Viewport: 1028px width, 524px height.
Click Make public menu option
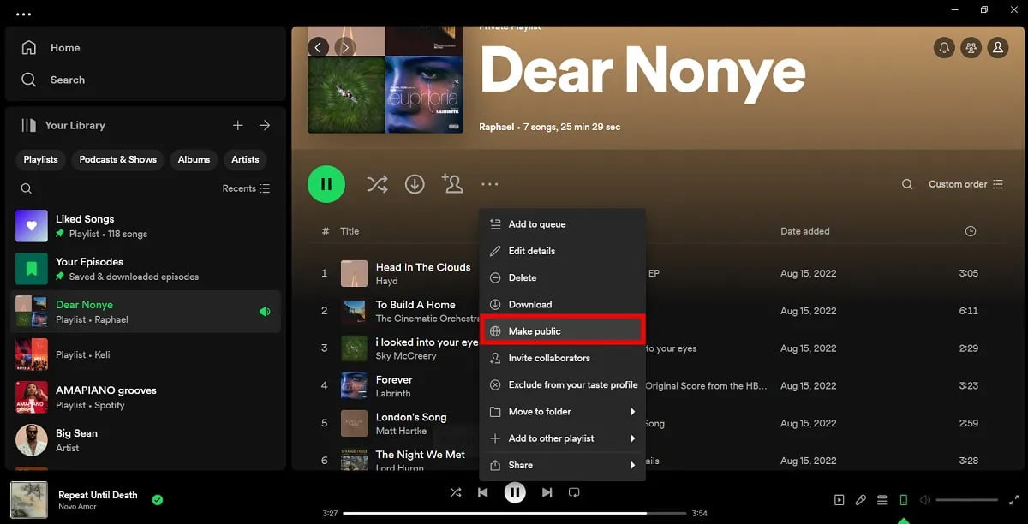(562, 330)
